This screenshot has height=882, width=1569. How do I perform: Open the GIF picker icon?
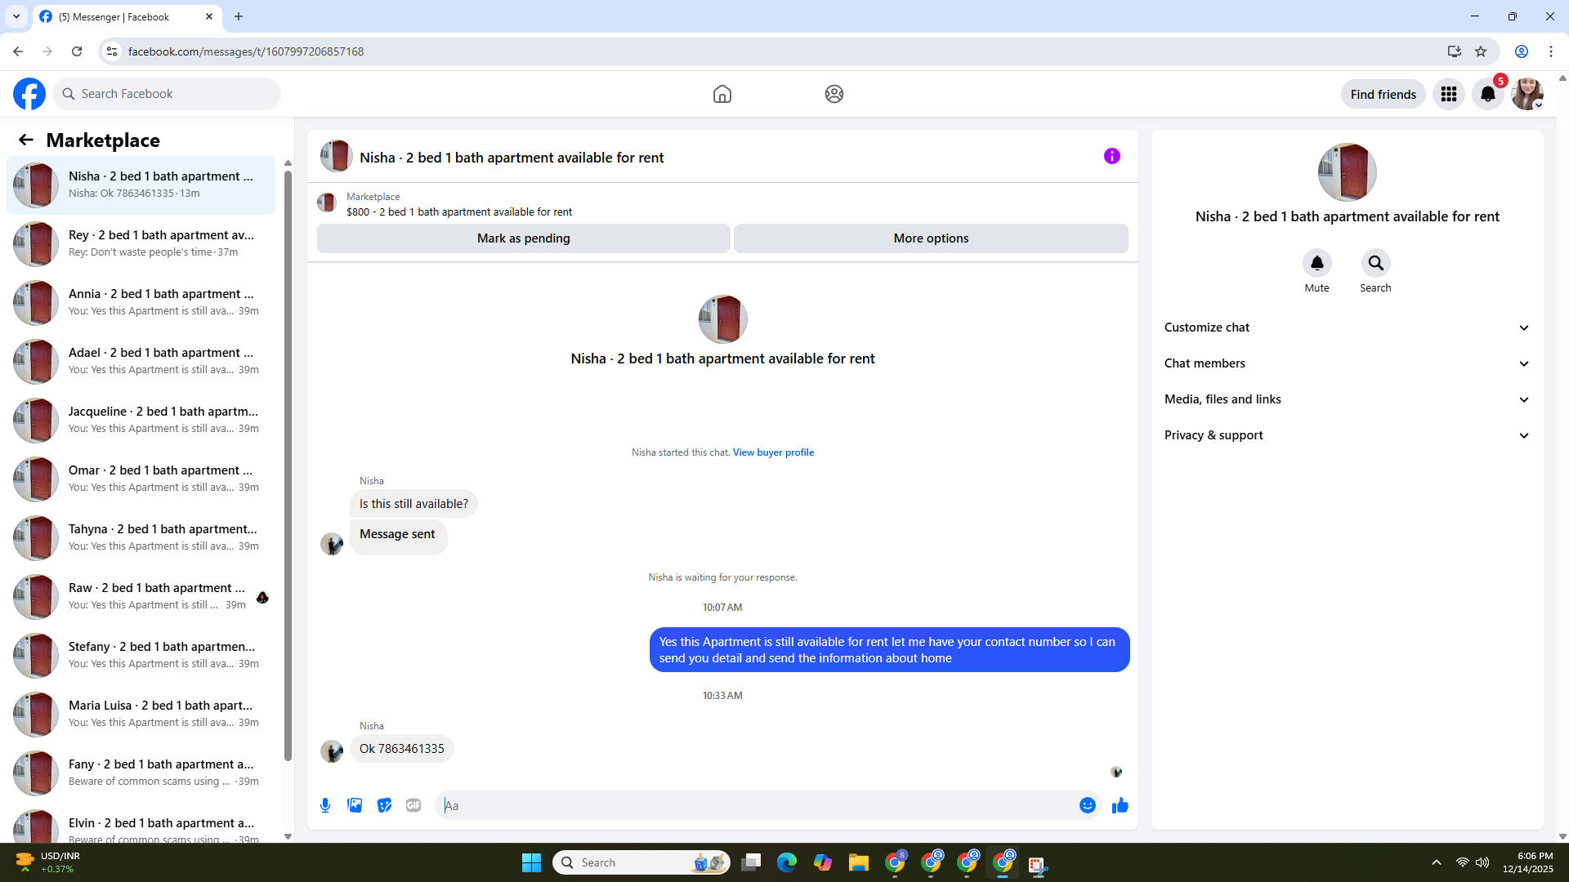click(x=413, y=805)
